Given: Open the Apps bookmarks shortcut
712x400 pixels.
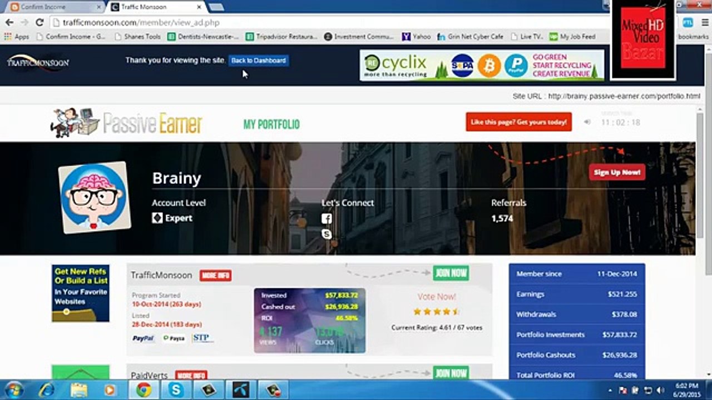Looking at the screenshot, I should click(x=17, y=37).
